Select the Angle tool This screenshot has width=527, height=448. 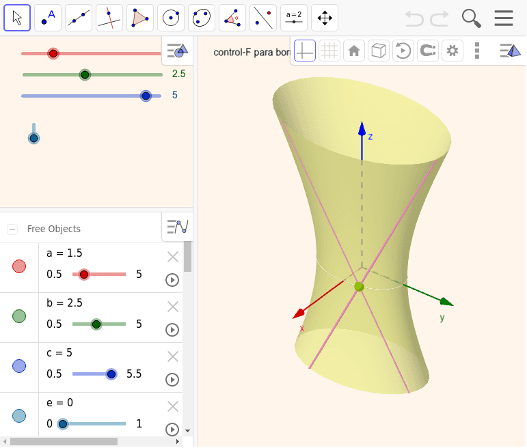(232, 18)
